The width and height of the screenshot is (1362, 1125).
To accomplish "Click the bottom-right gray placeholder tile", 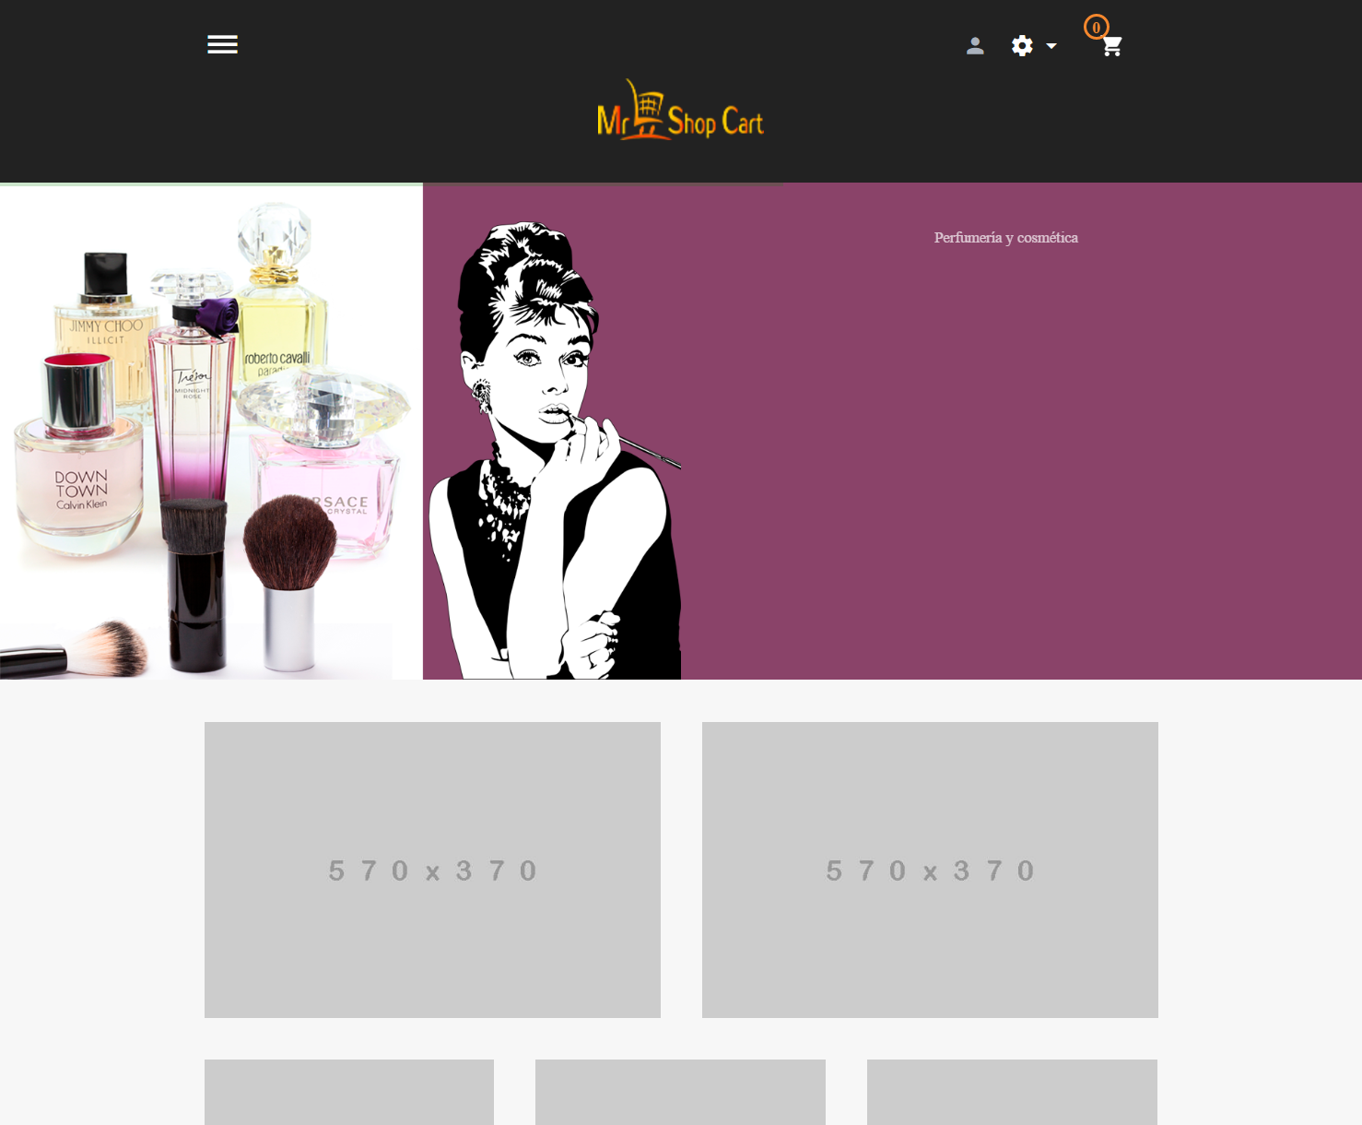I will pyautogui.click(x=1012, y=1092).
